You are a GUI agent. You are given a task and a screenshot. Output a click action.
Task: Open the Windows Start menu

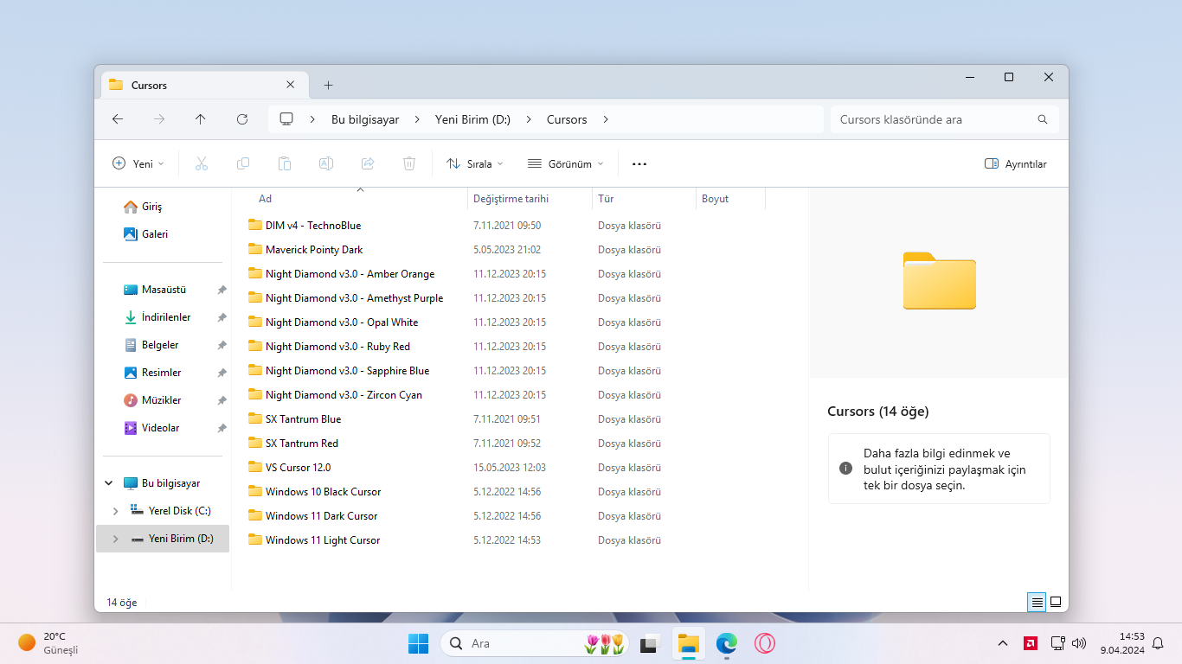click(x=418, y=643)
